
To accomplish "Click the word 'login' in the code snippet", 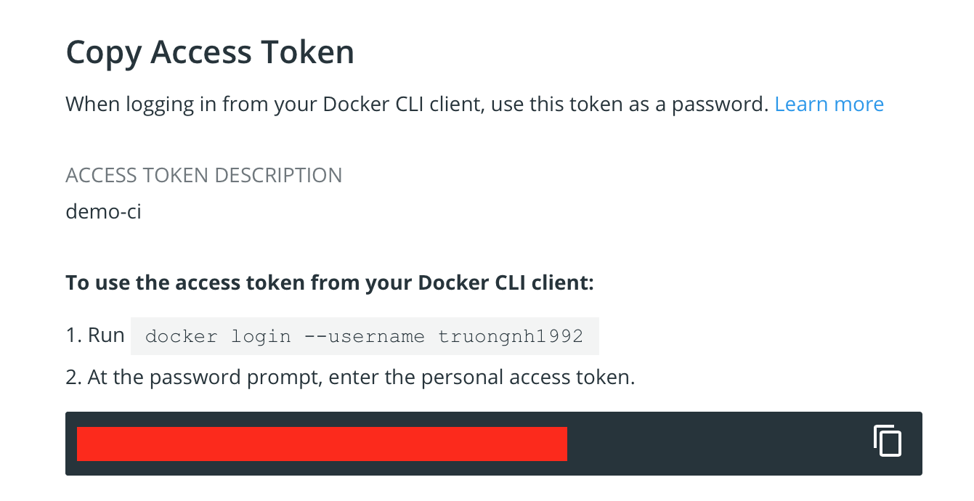I will [261, 337].
